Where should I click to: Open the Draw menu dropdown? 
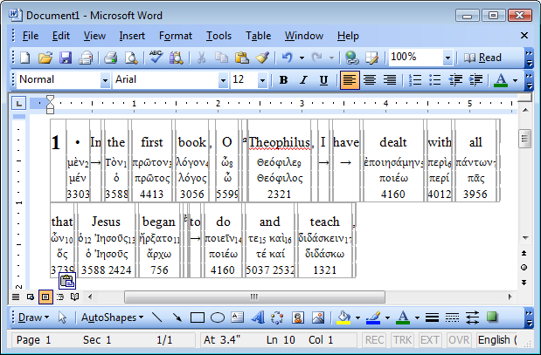[x=33, y=317]
